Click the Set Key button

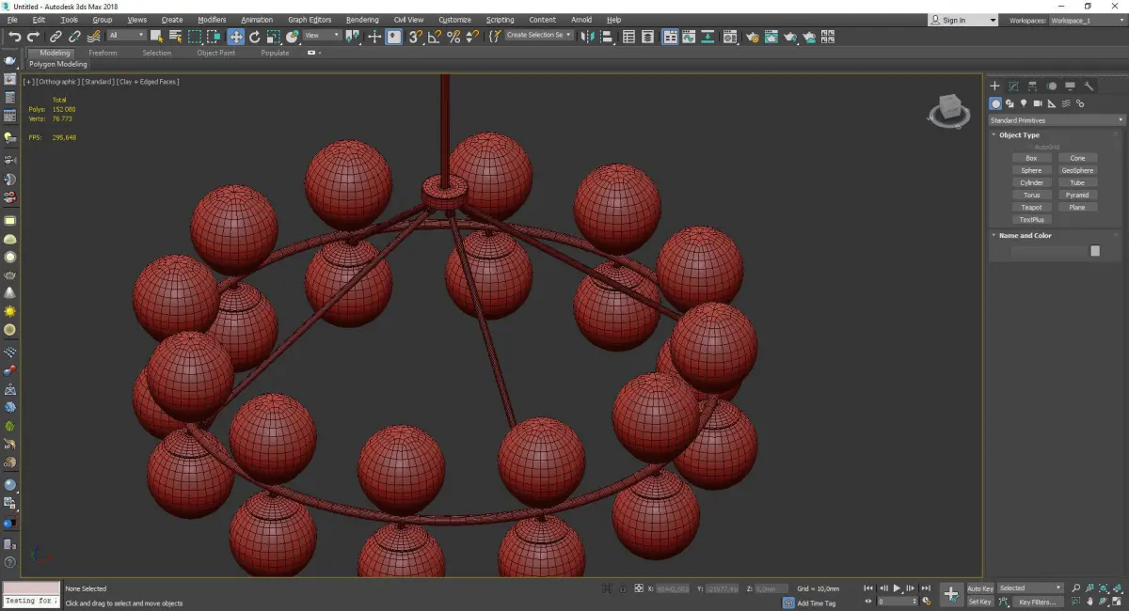pyautogui.click(x=979, y=602)
